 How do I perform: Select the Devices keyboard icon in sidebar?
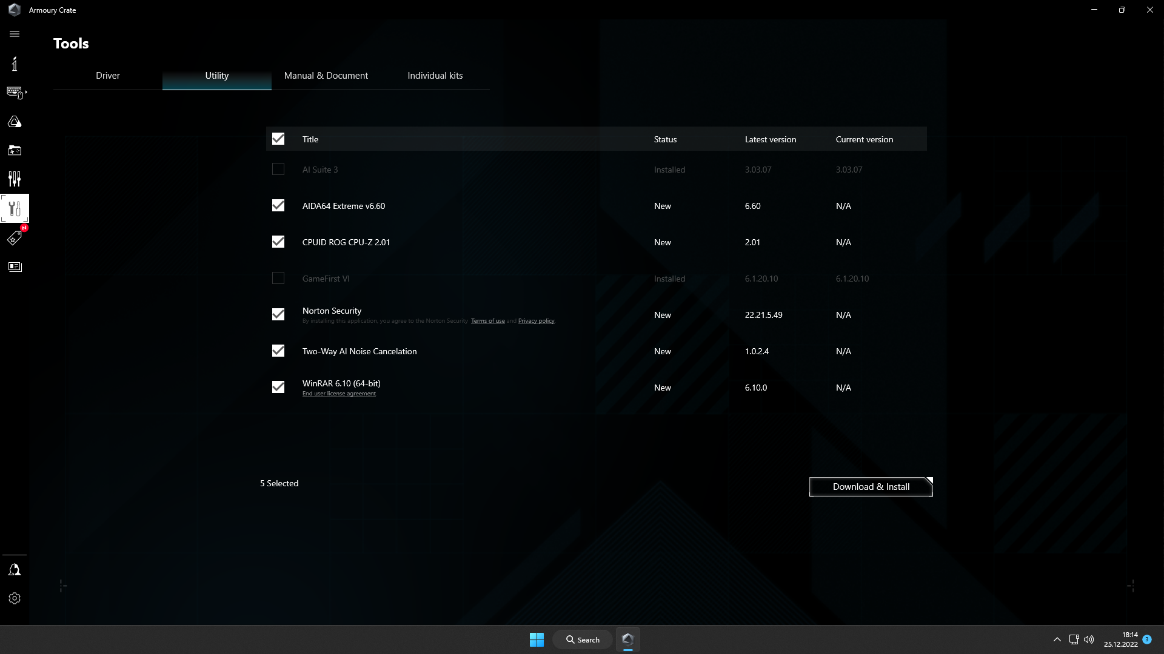point(15,92)
